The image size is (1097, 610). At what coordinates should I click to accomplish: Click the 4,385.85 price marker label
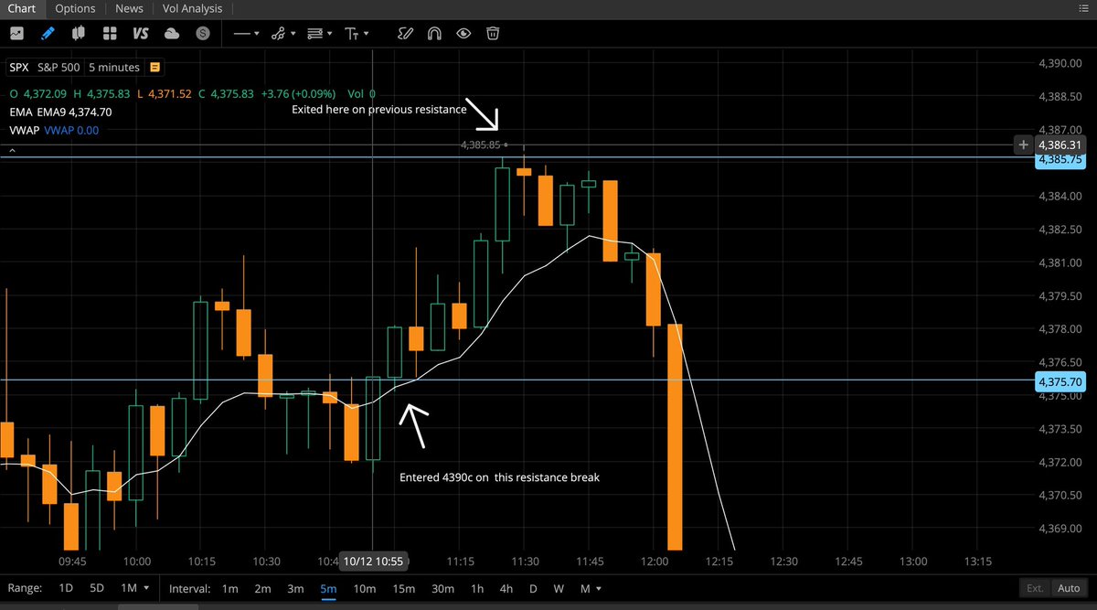[x=481, y=144]
